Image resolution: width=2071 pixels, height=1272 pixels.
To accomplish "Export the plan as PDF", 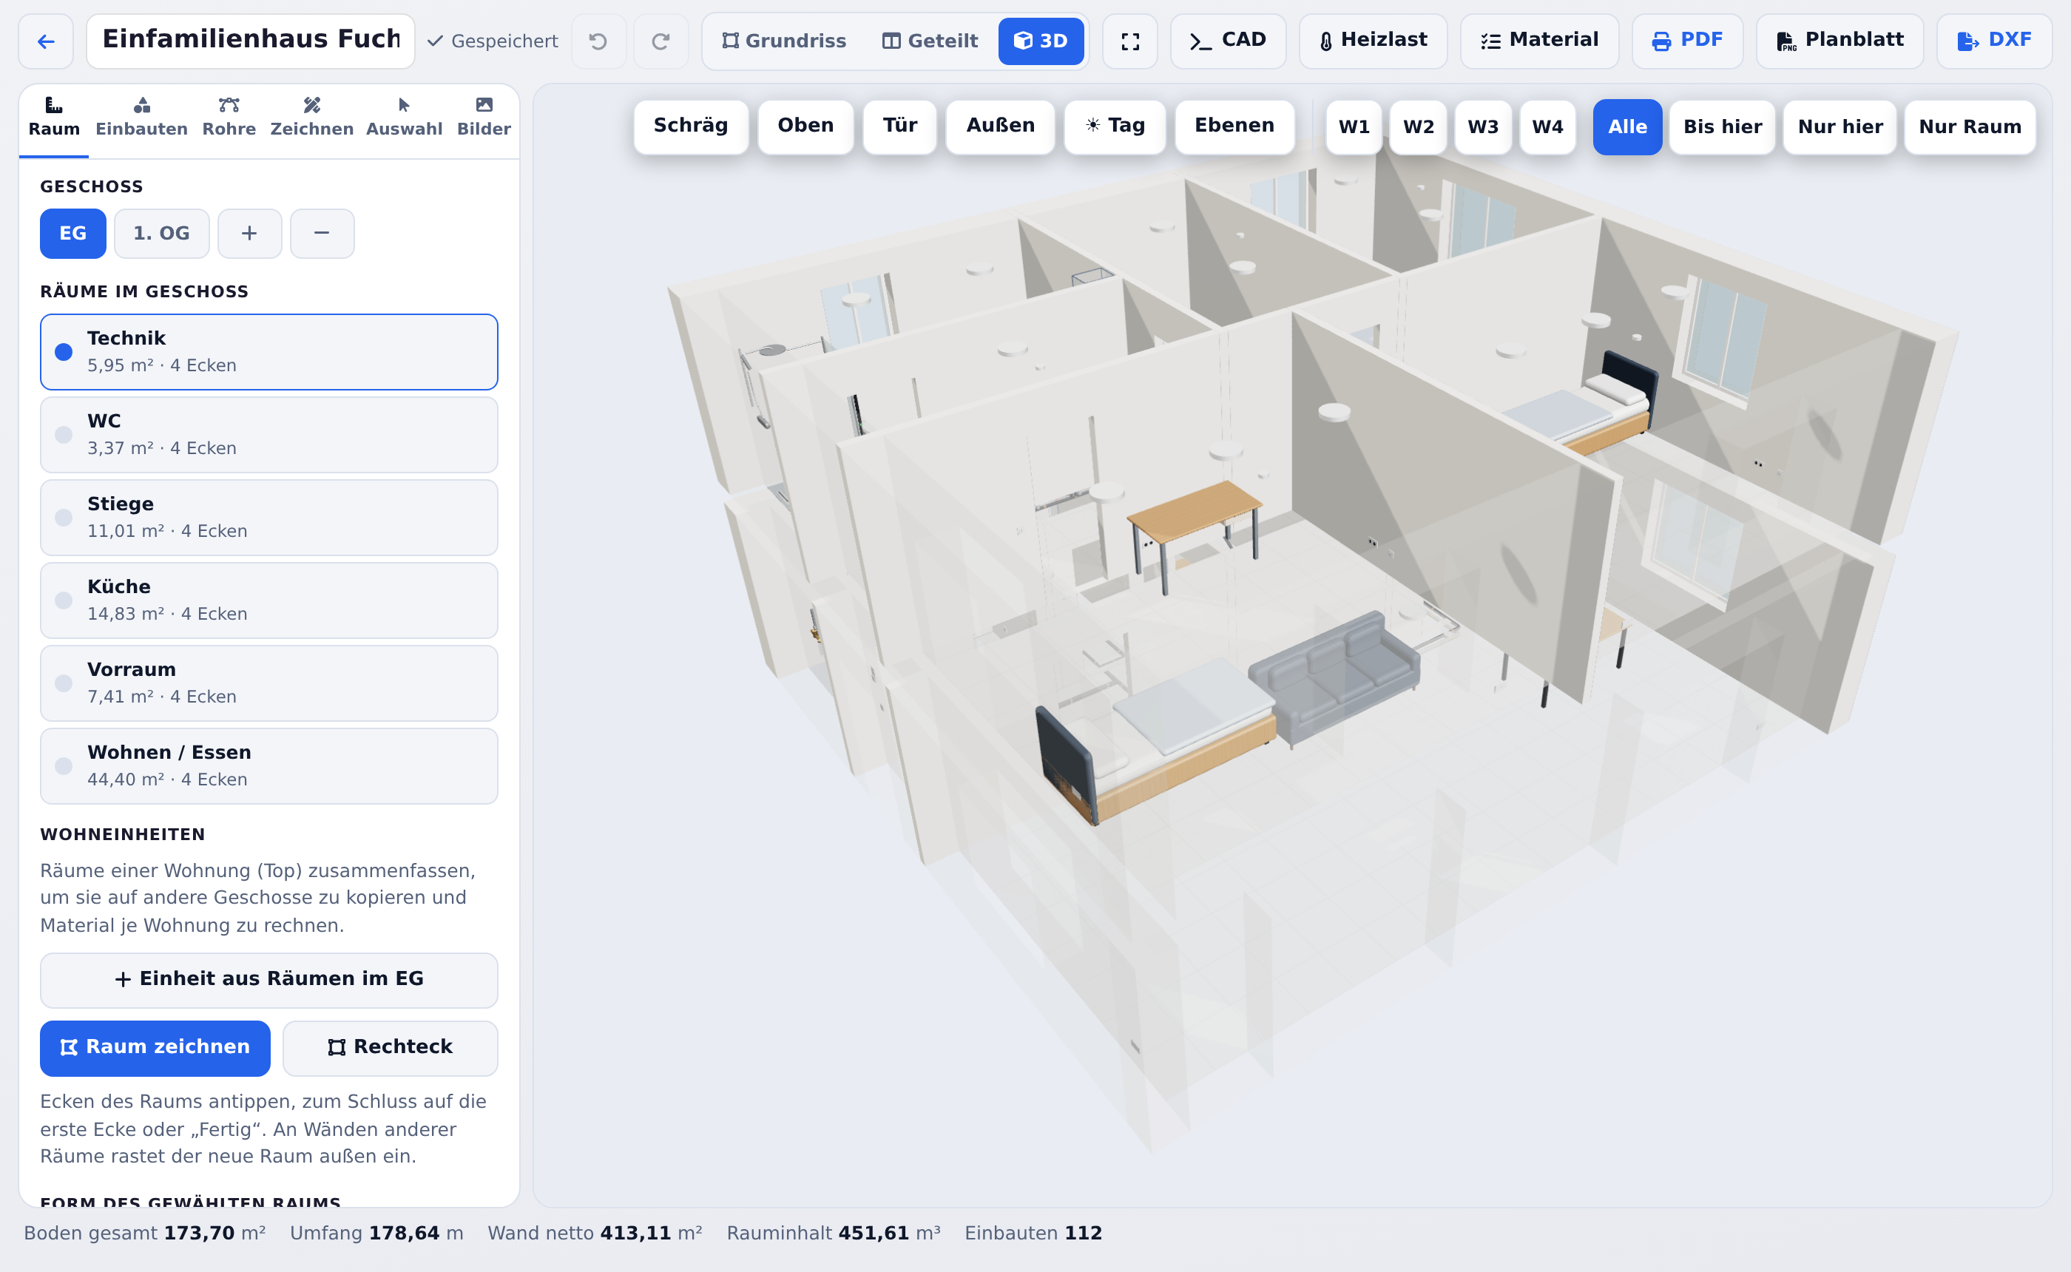I will click(x=1686, y=41).
